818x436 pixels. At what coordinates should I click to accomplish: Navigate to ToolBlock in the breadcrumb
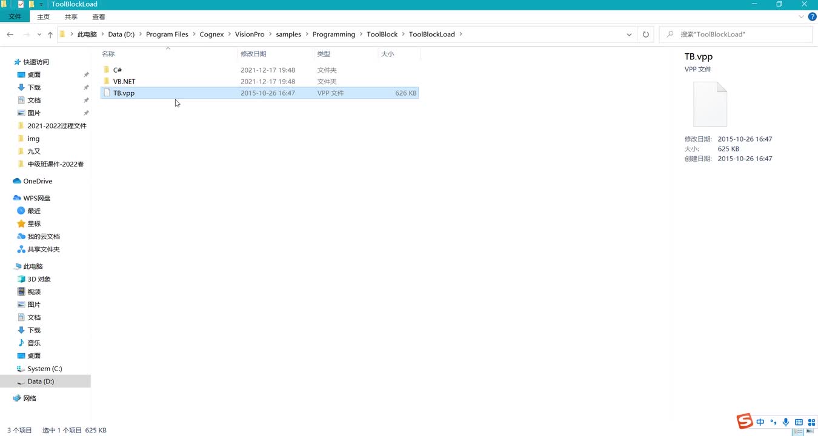[x=382, y=35]
